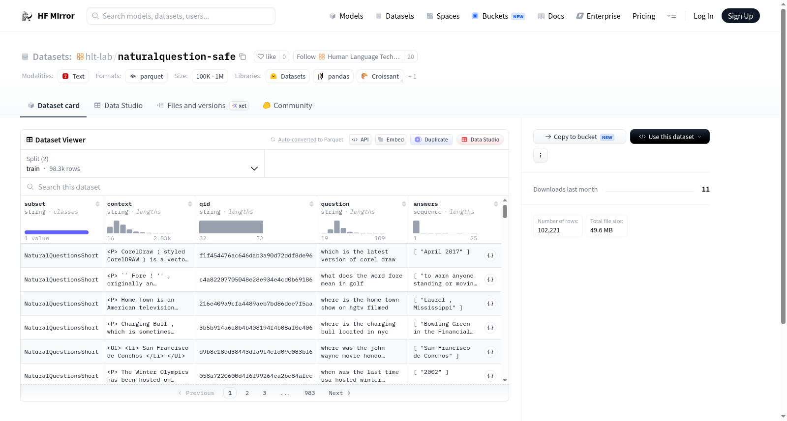The width and height of the screenshot is (787, 421).
Task: Click the Search this dataset field
Action: click(265, 187)
